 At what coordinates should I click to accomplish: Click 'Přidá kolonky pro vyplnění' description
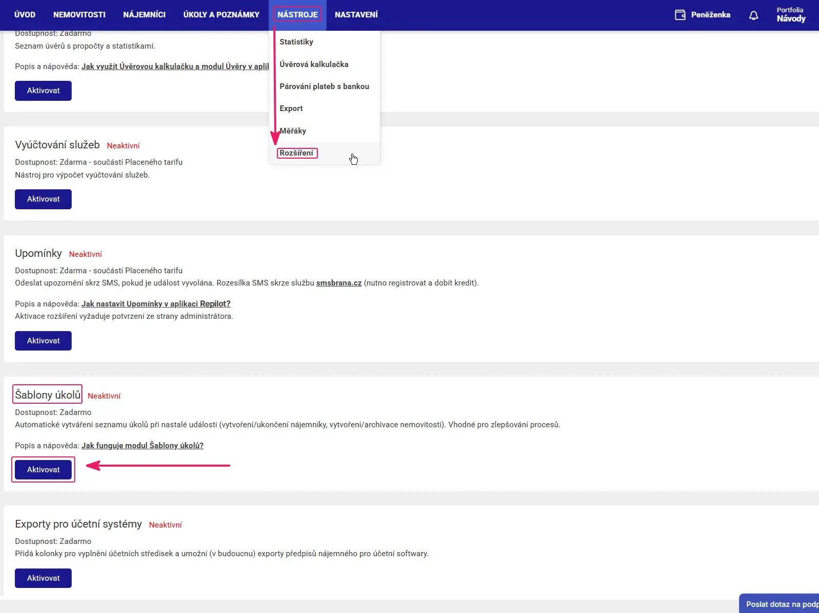(222, 554)
